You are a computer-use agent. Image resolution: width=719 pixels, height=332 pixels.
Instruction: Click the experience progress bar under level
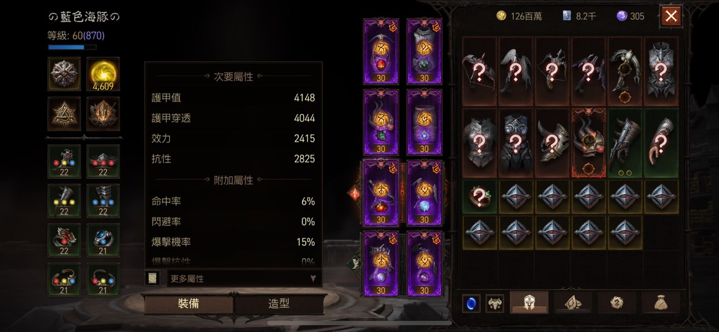pyautogui.click(x=72, y=47)
